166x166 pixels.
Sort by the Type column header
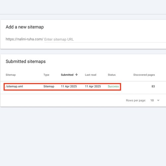(46, 75)
